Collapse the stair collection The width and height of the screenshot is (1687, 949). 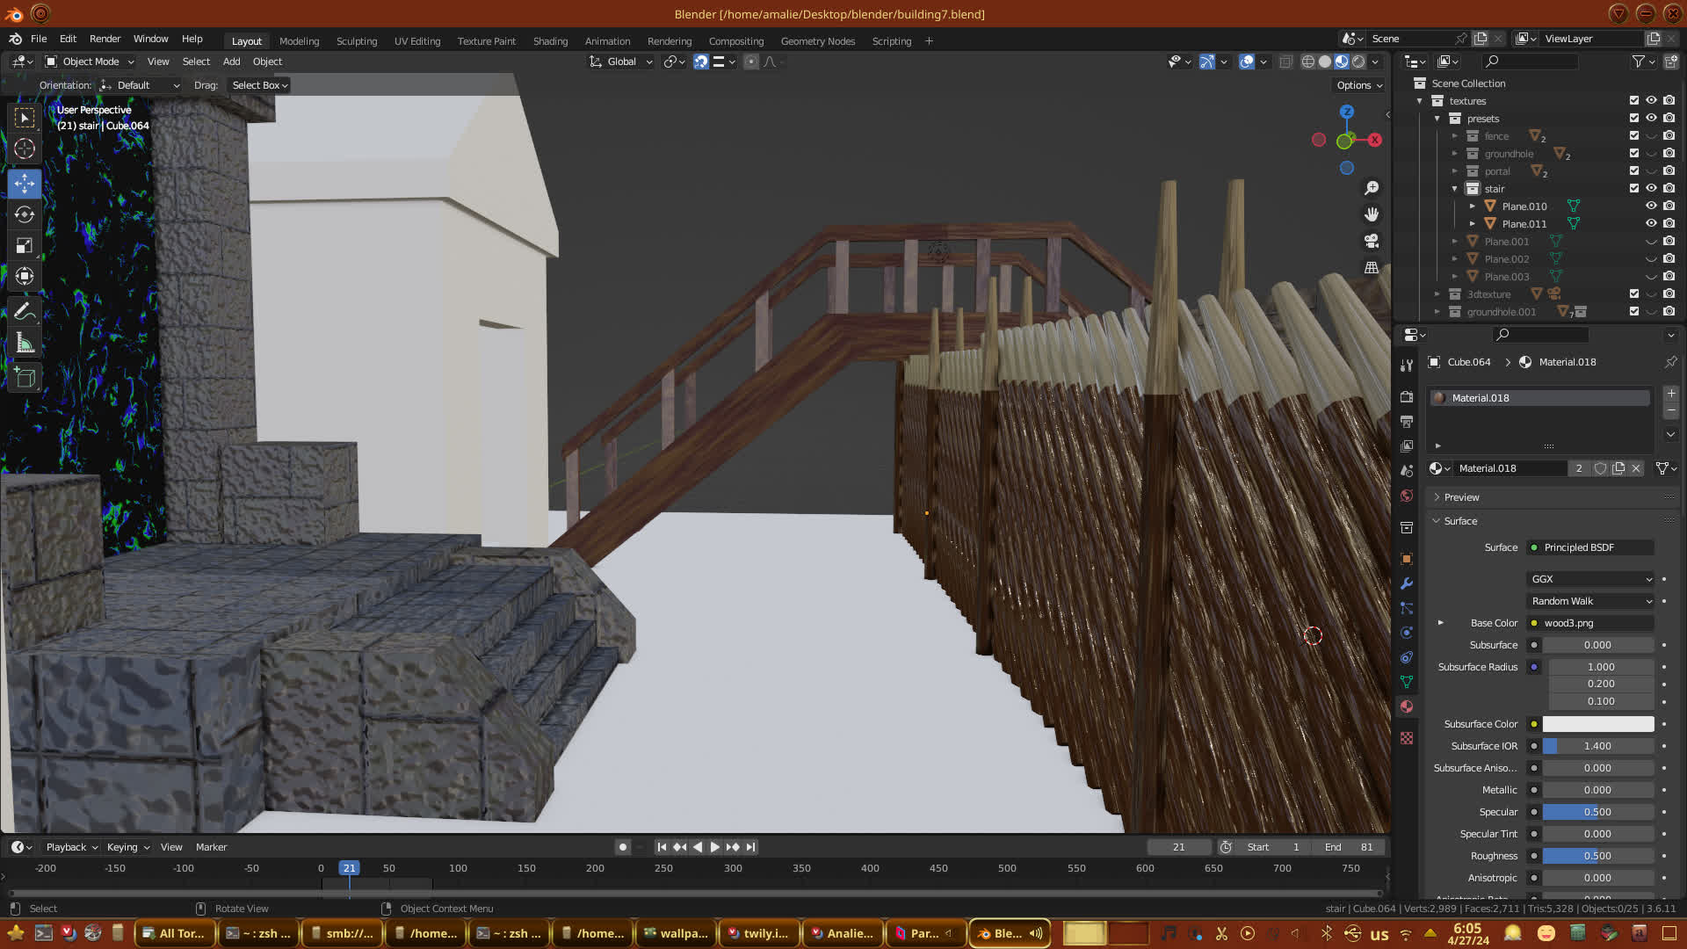pos(1454,188)
